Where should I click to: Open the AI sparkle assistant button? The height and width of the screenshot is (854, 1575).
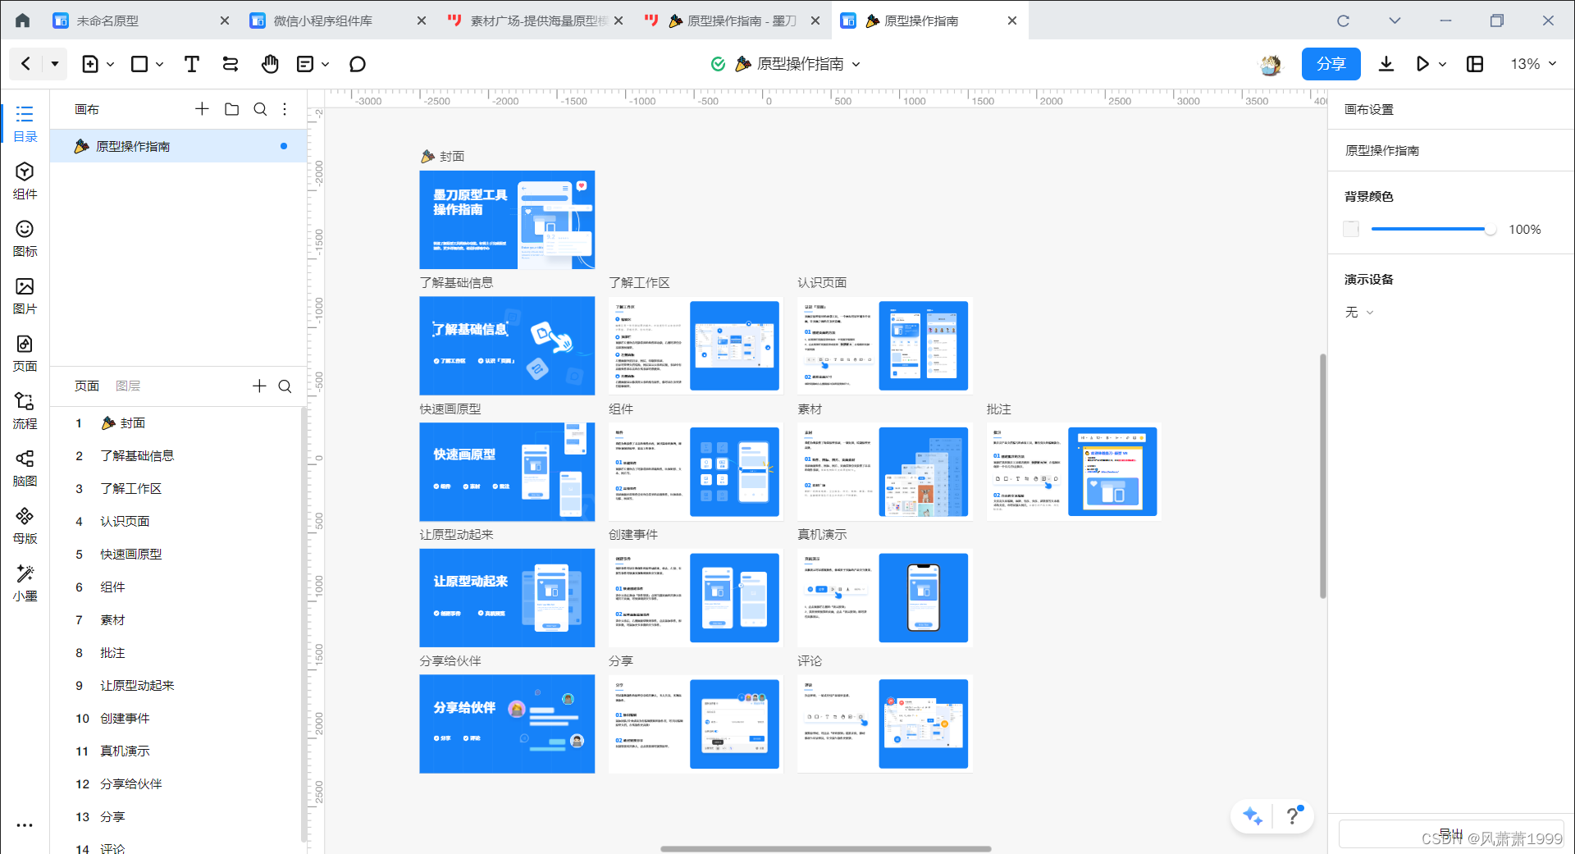pos(1253,815)
